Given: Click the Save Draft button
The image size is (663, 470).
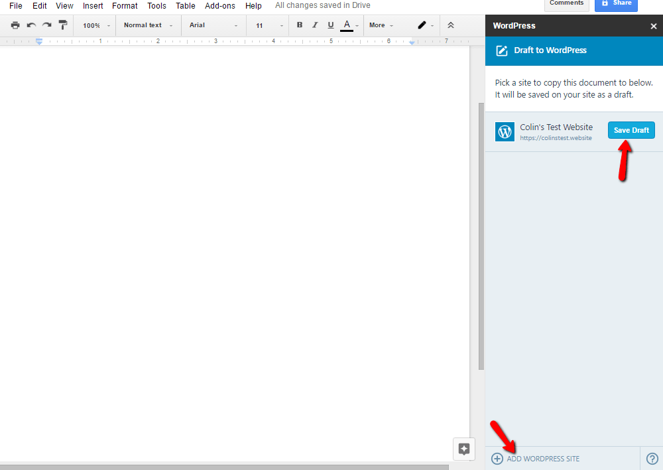Looking at the screenshot, I should pos(631,130).
